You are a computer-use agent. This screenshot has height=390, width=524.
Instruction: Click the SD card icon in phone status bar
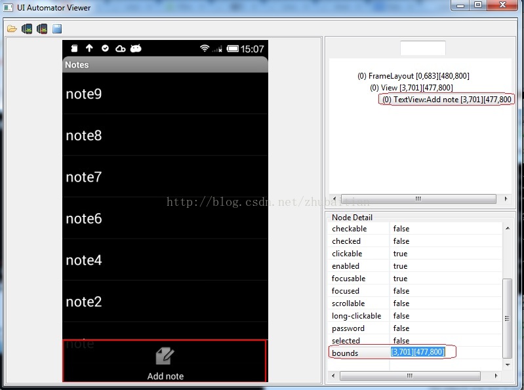(x=74, y=49)
